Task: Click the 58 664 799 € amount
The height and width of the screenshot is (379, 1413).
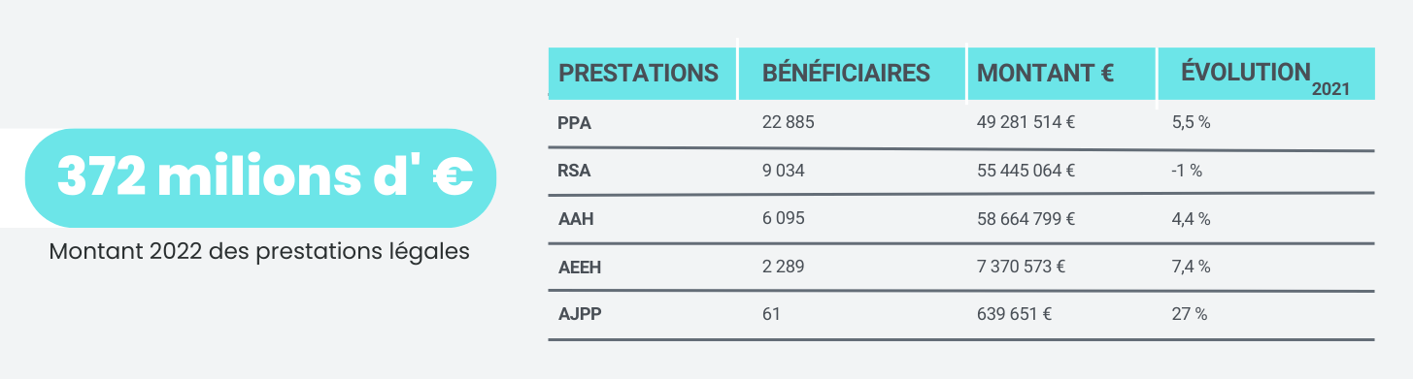Action: [x=1026, y=219]
